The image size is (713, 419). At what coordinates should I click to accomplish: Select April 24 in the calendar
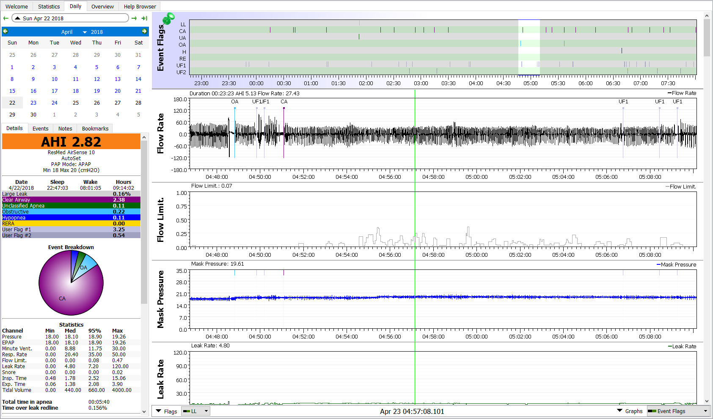[55, 103]
